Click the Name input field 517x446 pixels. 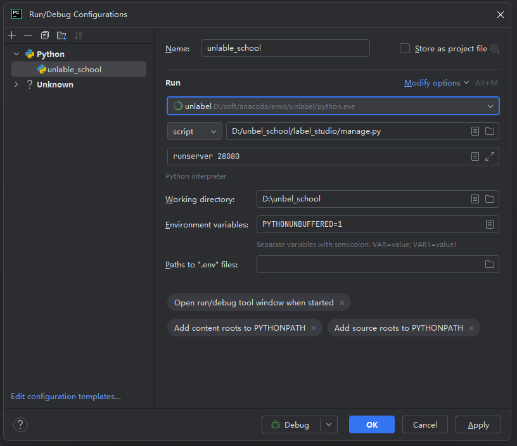click(286, 48)
